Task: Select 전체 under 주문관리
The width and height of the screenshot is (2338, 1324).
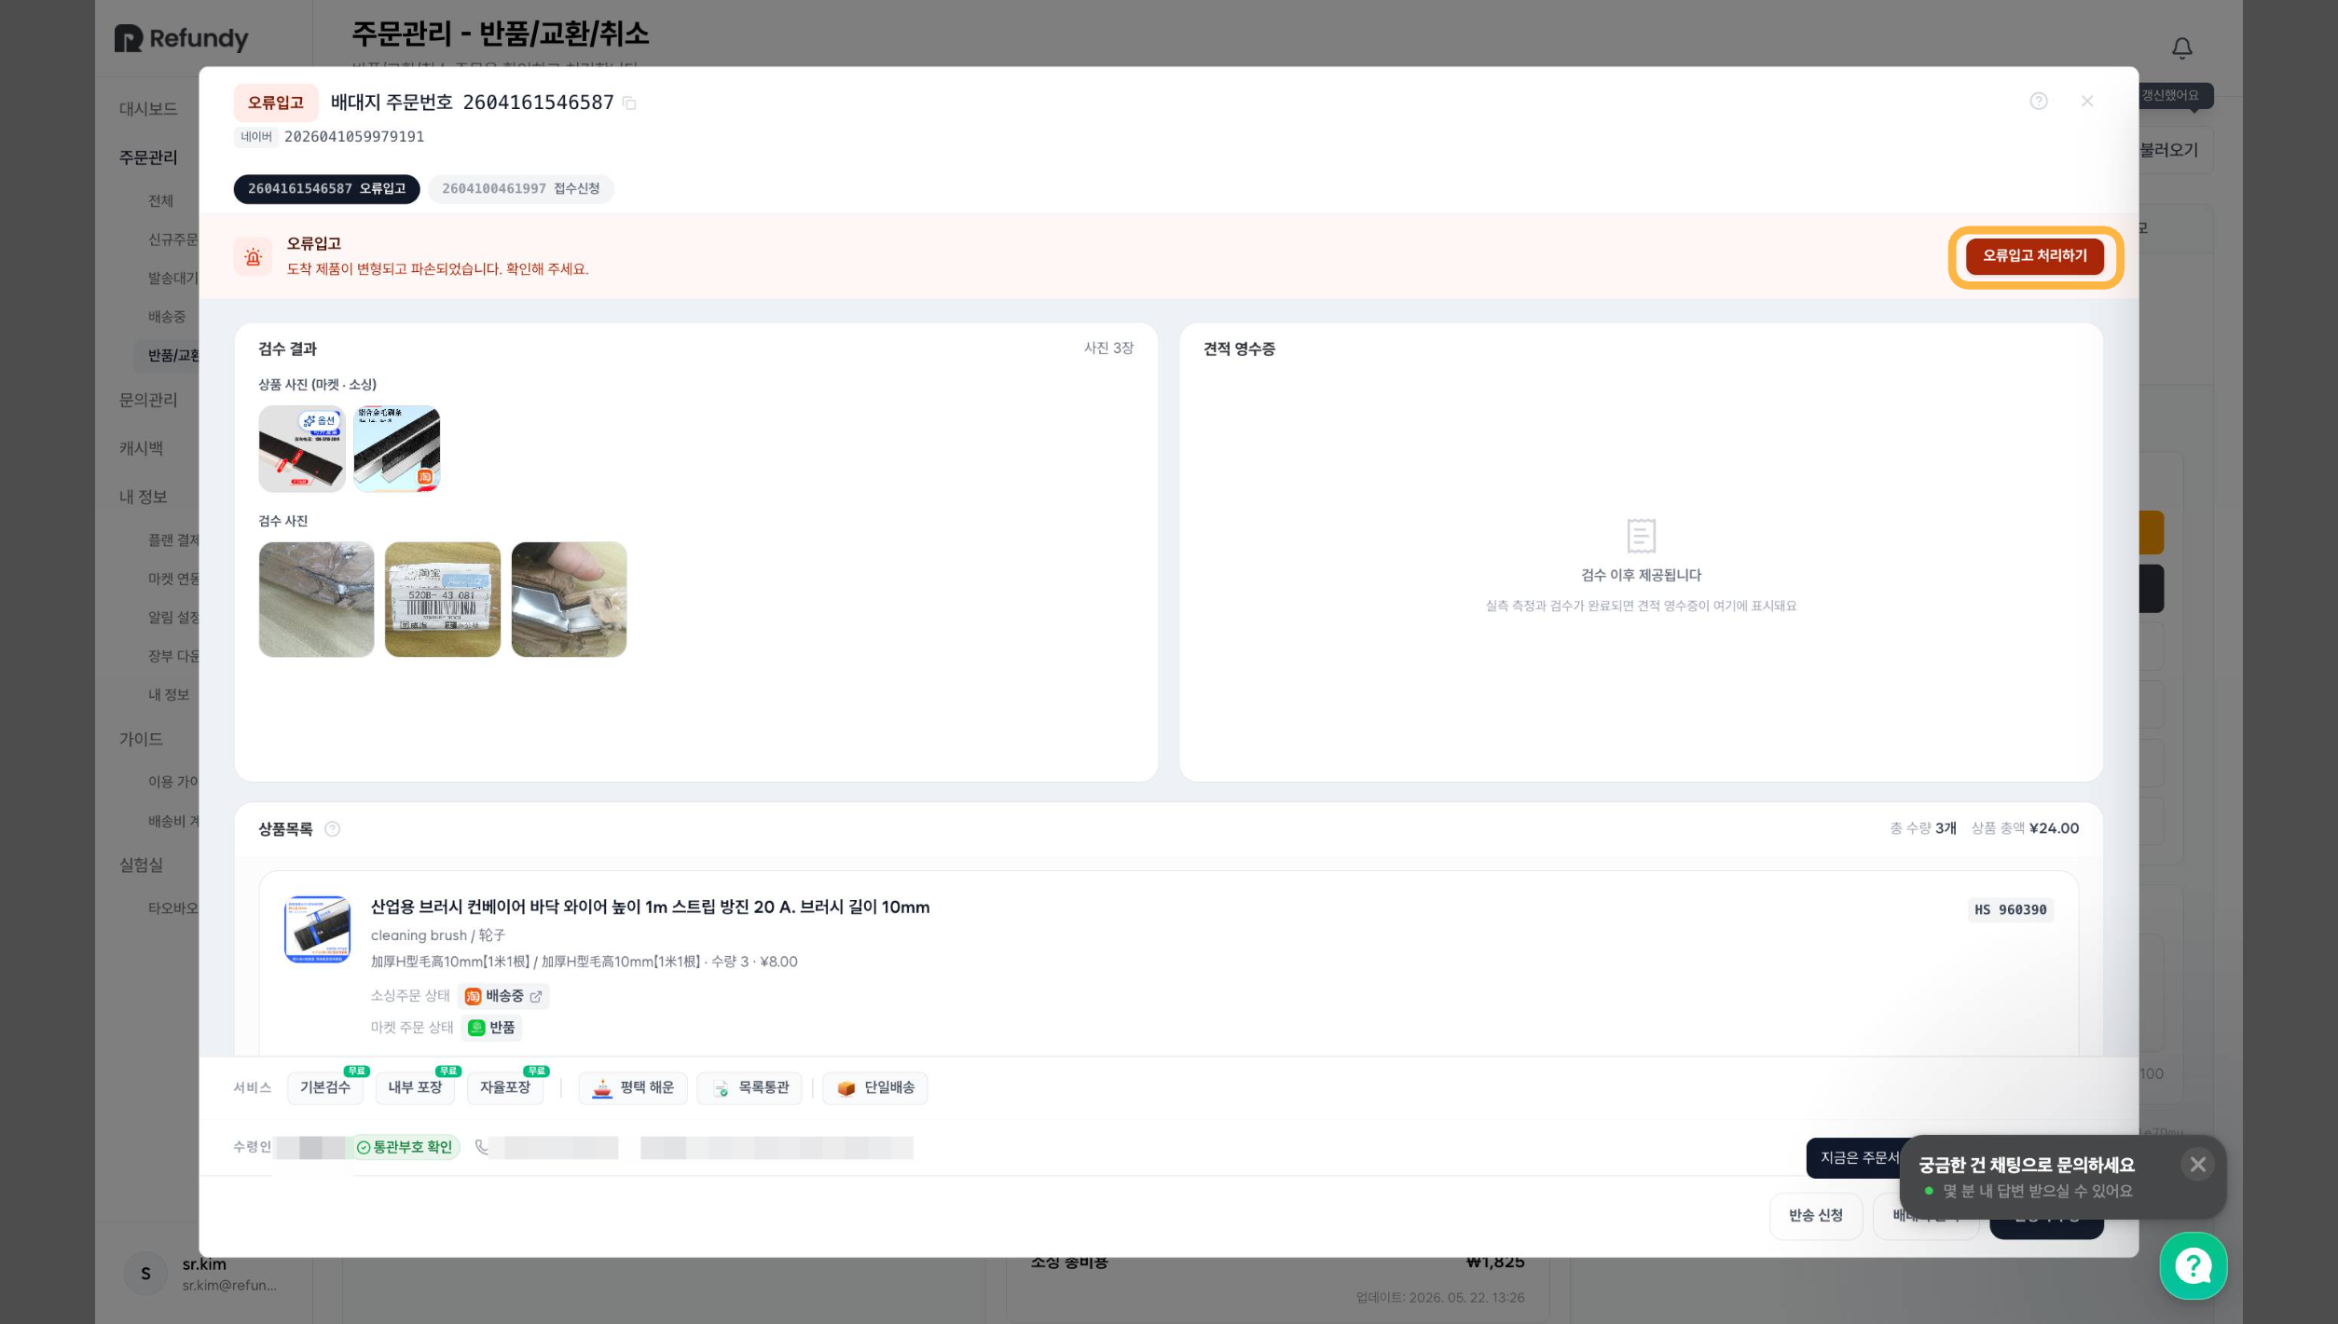Action: click(161, 201)
